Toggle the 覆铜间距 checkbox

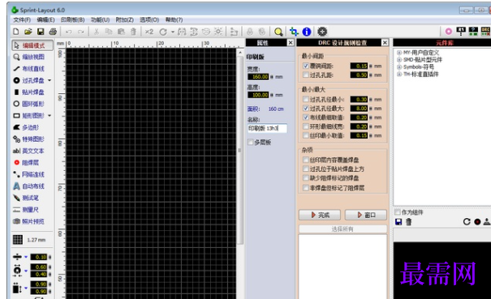pyautogui.click(x=306, y=66)
